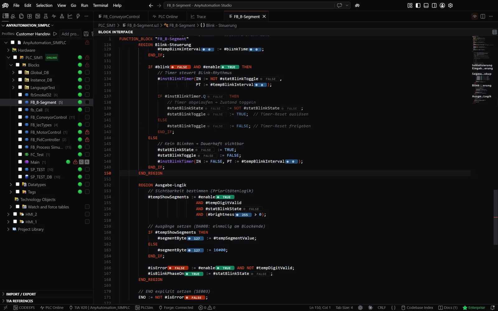This screenshot has height=311, width=498.
Task: Open the hierarchy tree view icon
Action: [62, 16]
